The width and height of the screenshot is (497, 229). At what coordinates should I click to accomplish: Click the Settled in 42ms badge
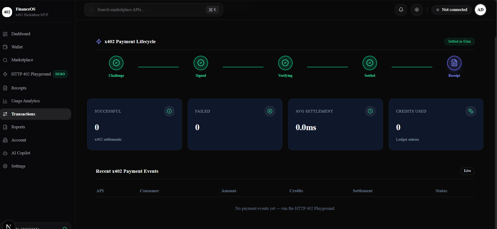point(459,42)
